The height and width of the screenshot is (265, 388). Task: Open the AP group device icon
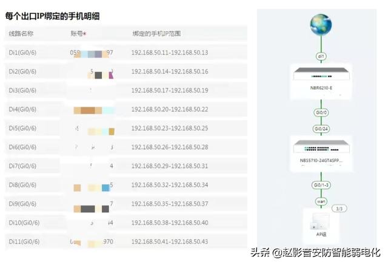pos(321,221)
